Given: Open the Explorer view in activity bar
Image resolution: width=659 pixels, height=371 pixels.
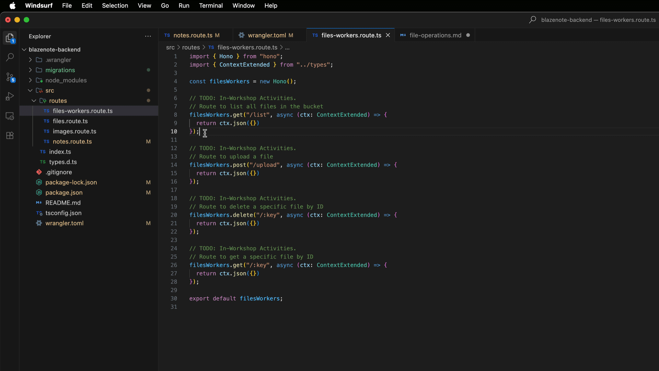Looking at the screenshot, I should (10, 38).
